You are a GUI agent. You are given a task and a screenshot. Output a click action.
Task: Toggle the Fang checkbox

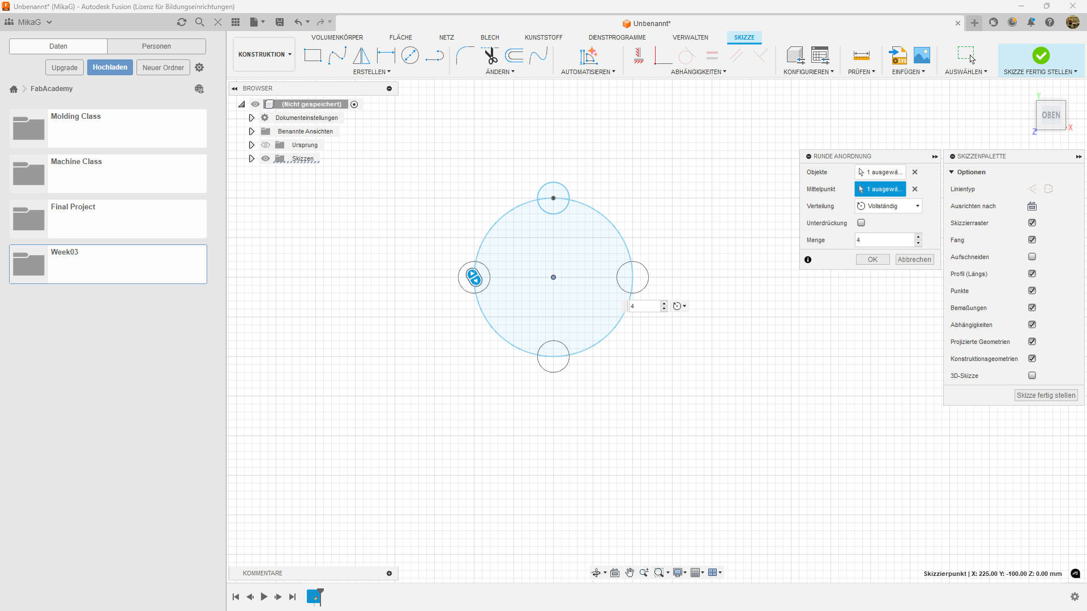click(x=1032, y=240)
